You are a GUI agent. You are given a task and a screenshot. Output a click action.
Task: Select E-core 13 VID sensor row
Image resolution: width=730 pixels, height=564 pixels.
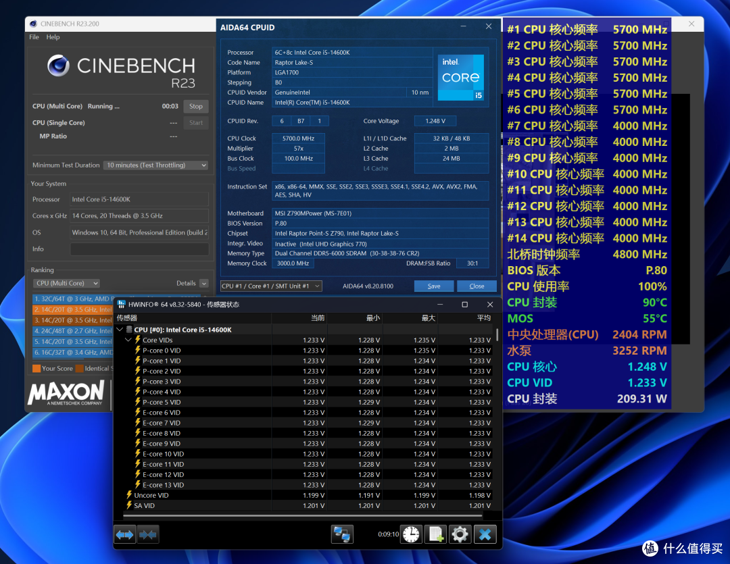coord(305,484)
